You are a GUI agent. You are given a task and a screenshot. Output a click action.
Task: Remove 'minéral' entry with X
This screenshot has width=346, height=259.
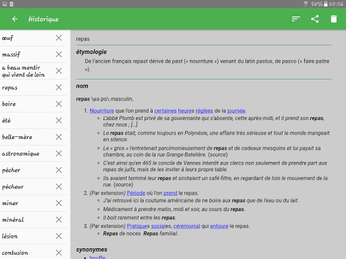(x=59, y=220)
